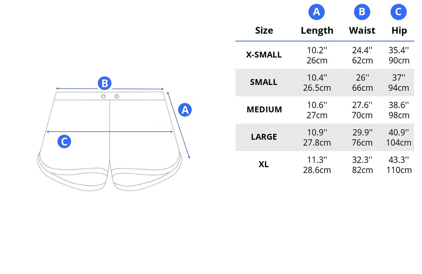The height and width of the screenshot is (274, 422).
Task: Click the B marker above the shorts waistband
Action: click(x=105, y=83)
